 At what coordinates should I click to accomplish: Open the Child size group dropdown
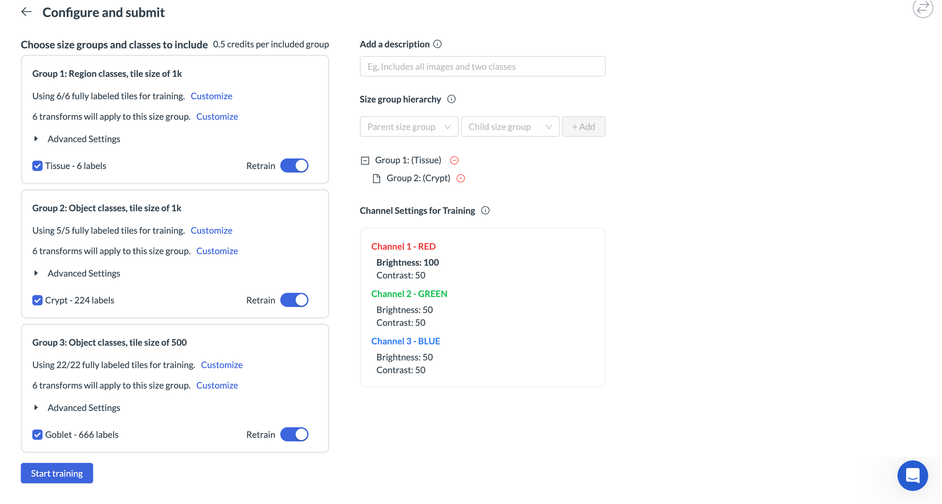click(x=510, y=126)
